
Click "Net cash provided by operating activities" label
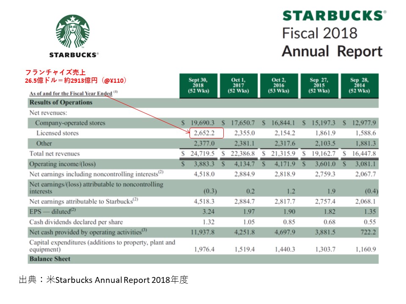[x=88, y=232]
